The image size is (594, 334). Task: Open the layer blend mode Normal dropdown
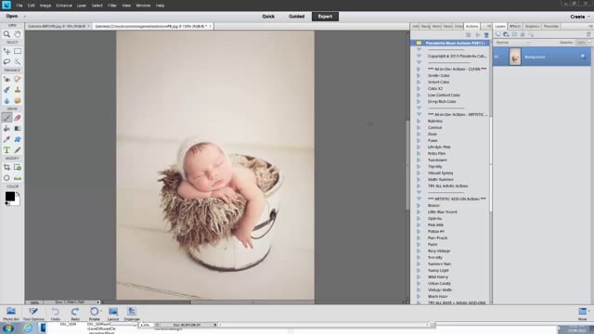(x=512, y=43)
